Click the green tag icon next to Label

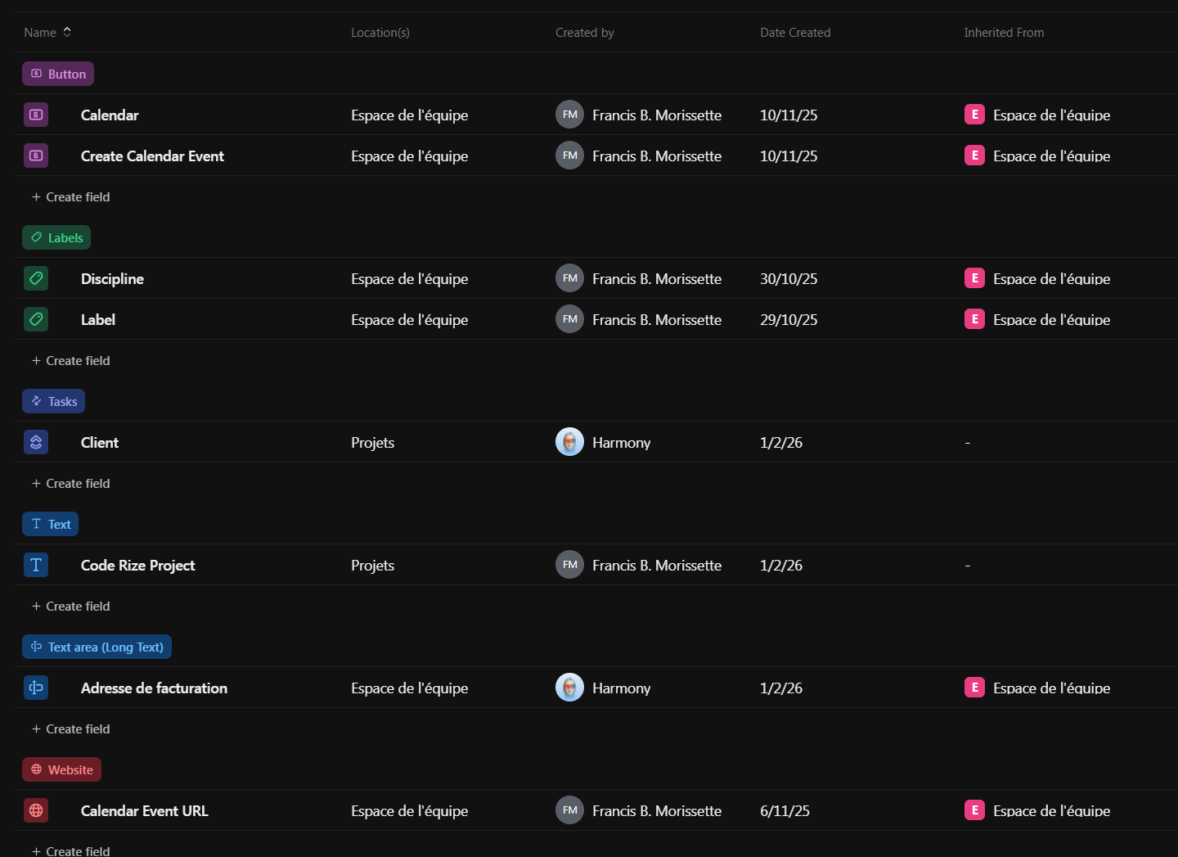36,319
